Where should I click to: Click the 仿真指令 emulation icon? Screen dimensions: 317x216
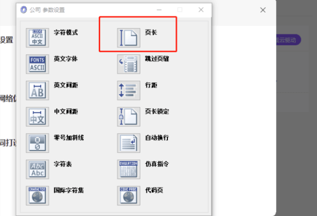pyautogui.click(x=129, y=169)
